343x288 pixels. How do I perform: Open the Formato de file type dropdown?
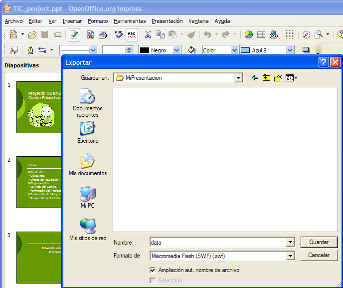point(290,256)
